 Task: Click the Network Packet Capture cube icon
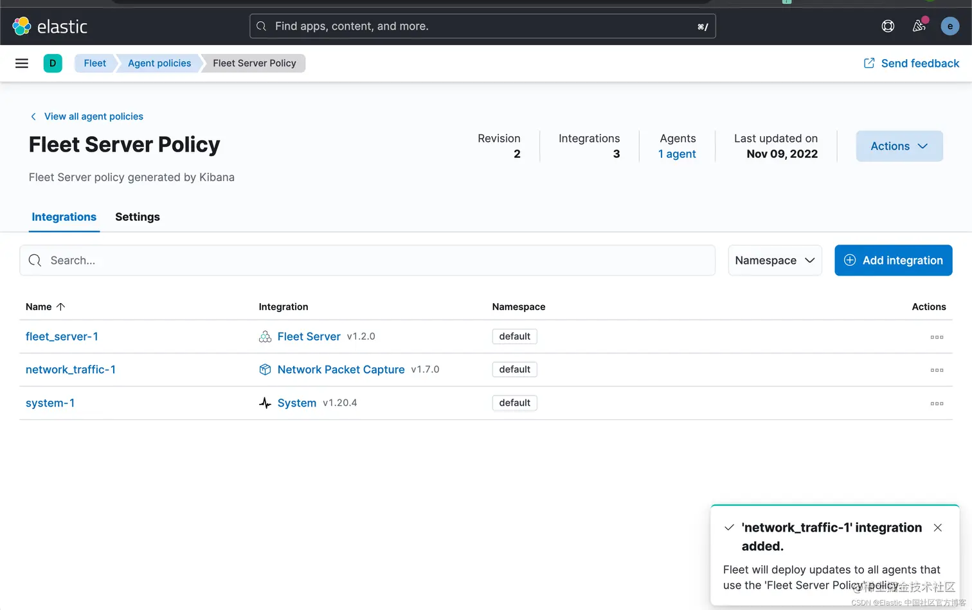point(265,370)
